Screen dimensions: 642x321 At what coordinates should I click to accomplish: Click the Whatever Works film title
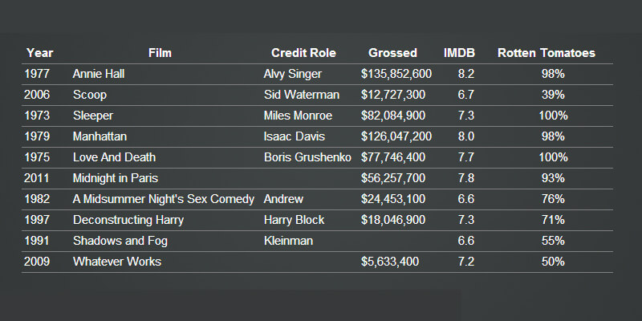coord(116,262)
